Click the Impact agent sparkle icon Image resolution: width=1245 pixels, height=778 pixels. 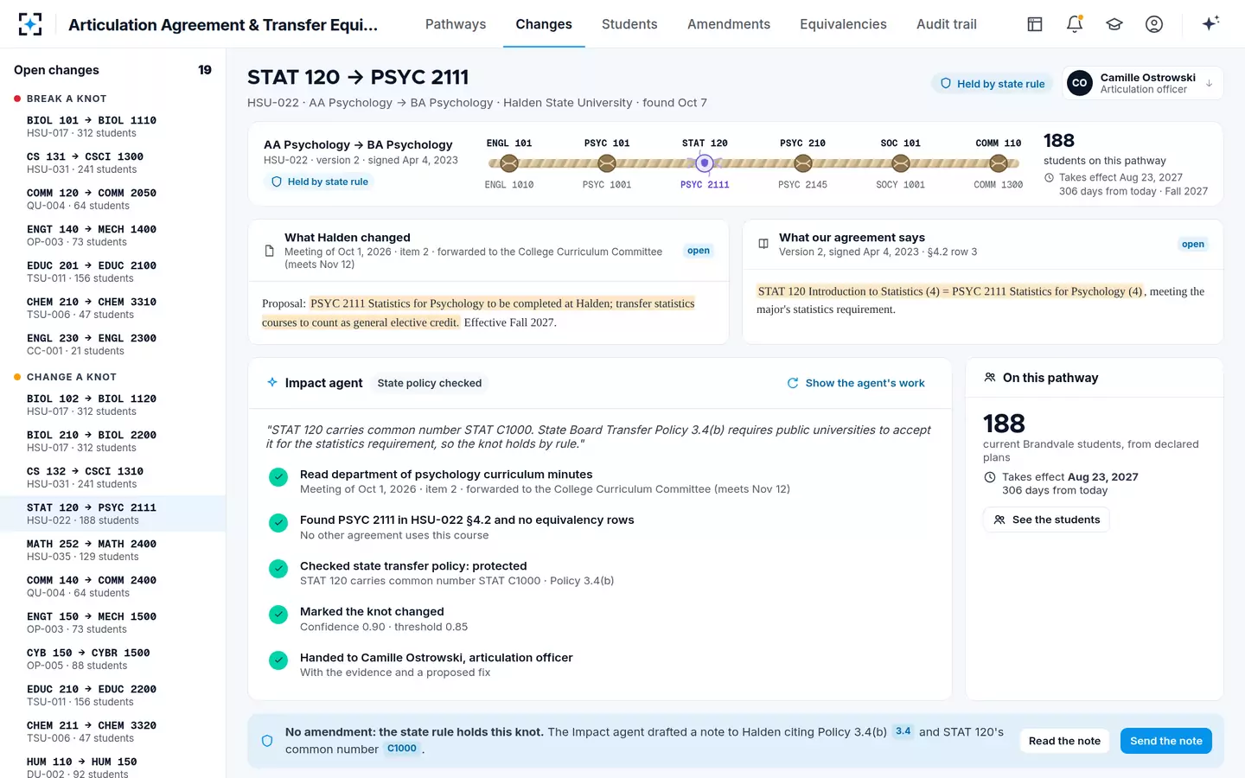(x=272, y=382)
